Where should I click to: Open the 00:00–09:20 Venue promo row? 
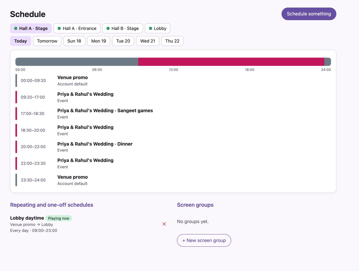point(173,81)
